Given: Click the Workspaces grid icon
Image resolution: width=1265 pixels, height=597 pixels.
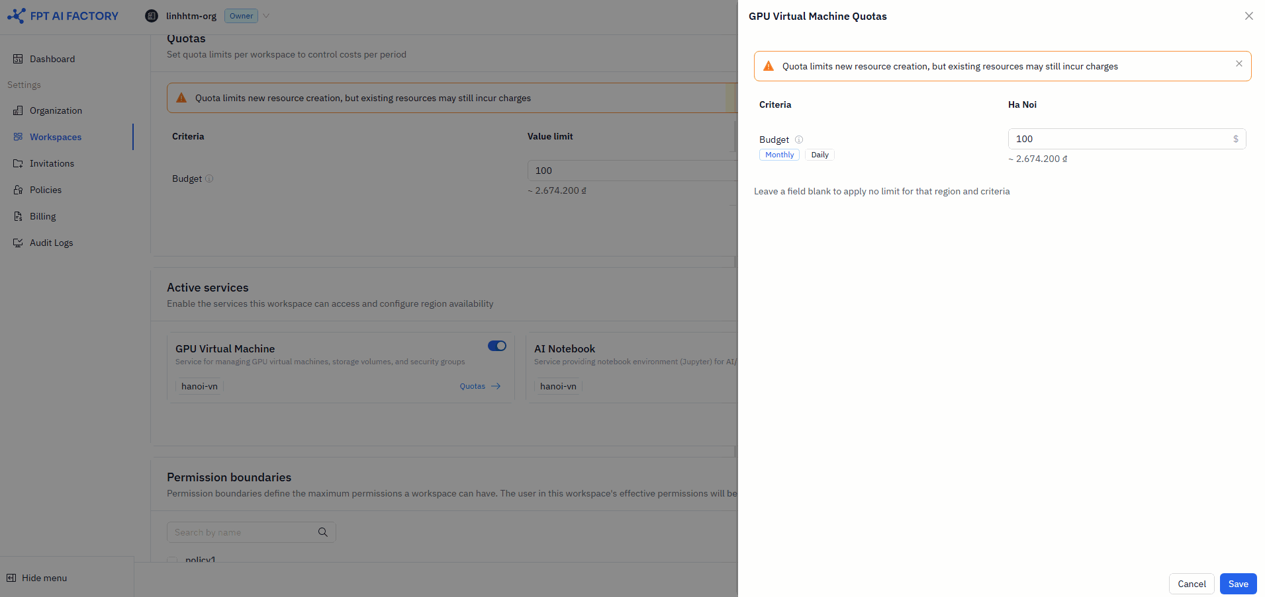Looking at the screenshot, I should 18,137.
